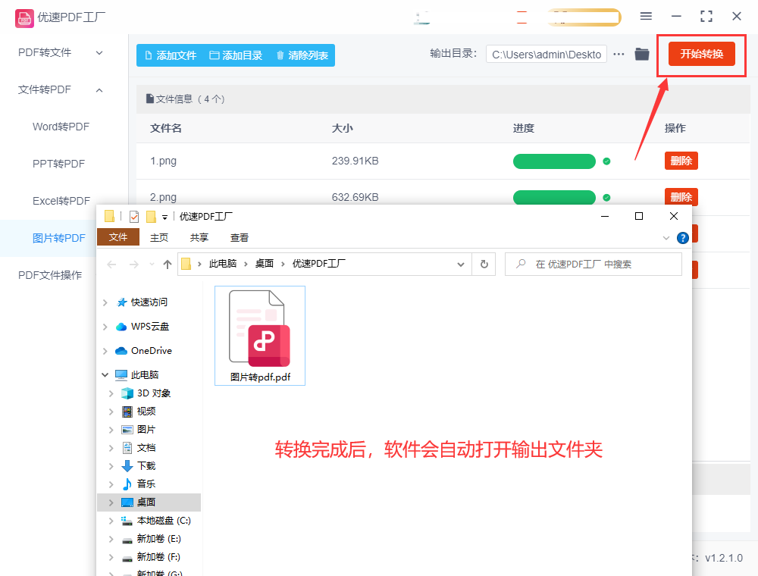Expand the 桌面 tree node arrow
This screenshot has height=576, width=758.
click(x=111, y=502)
